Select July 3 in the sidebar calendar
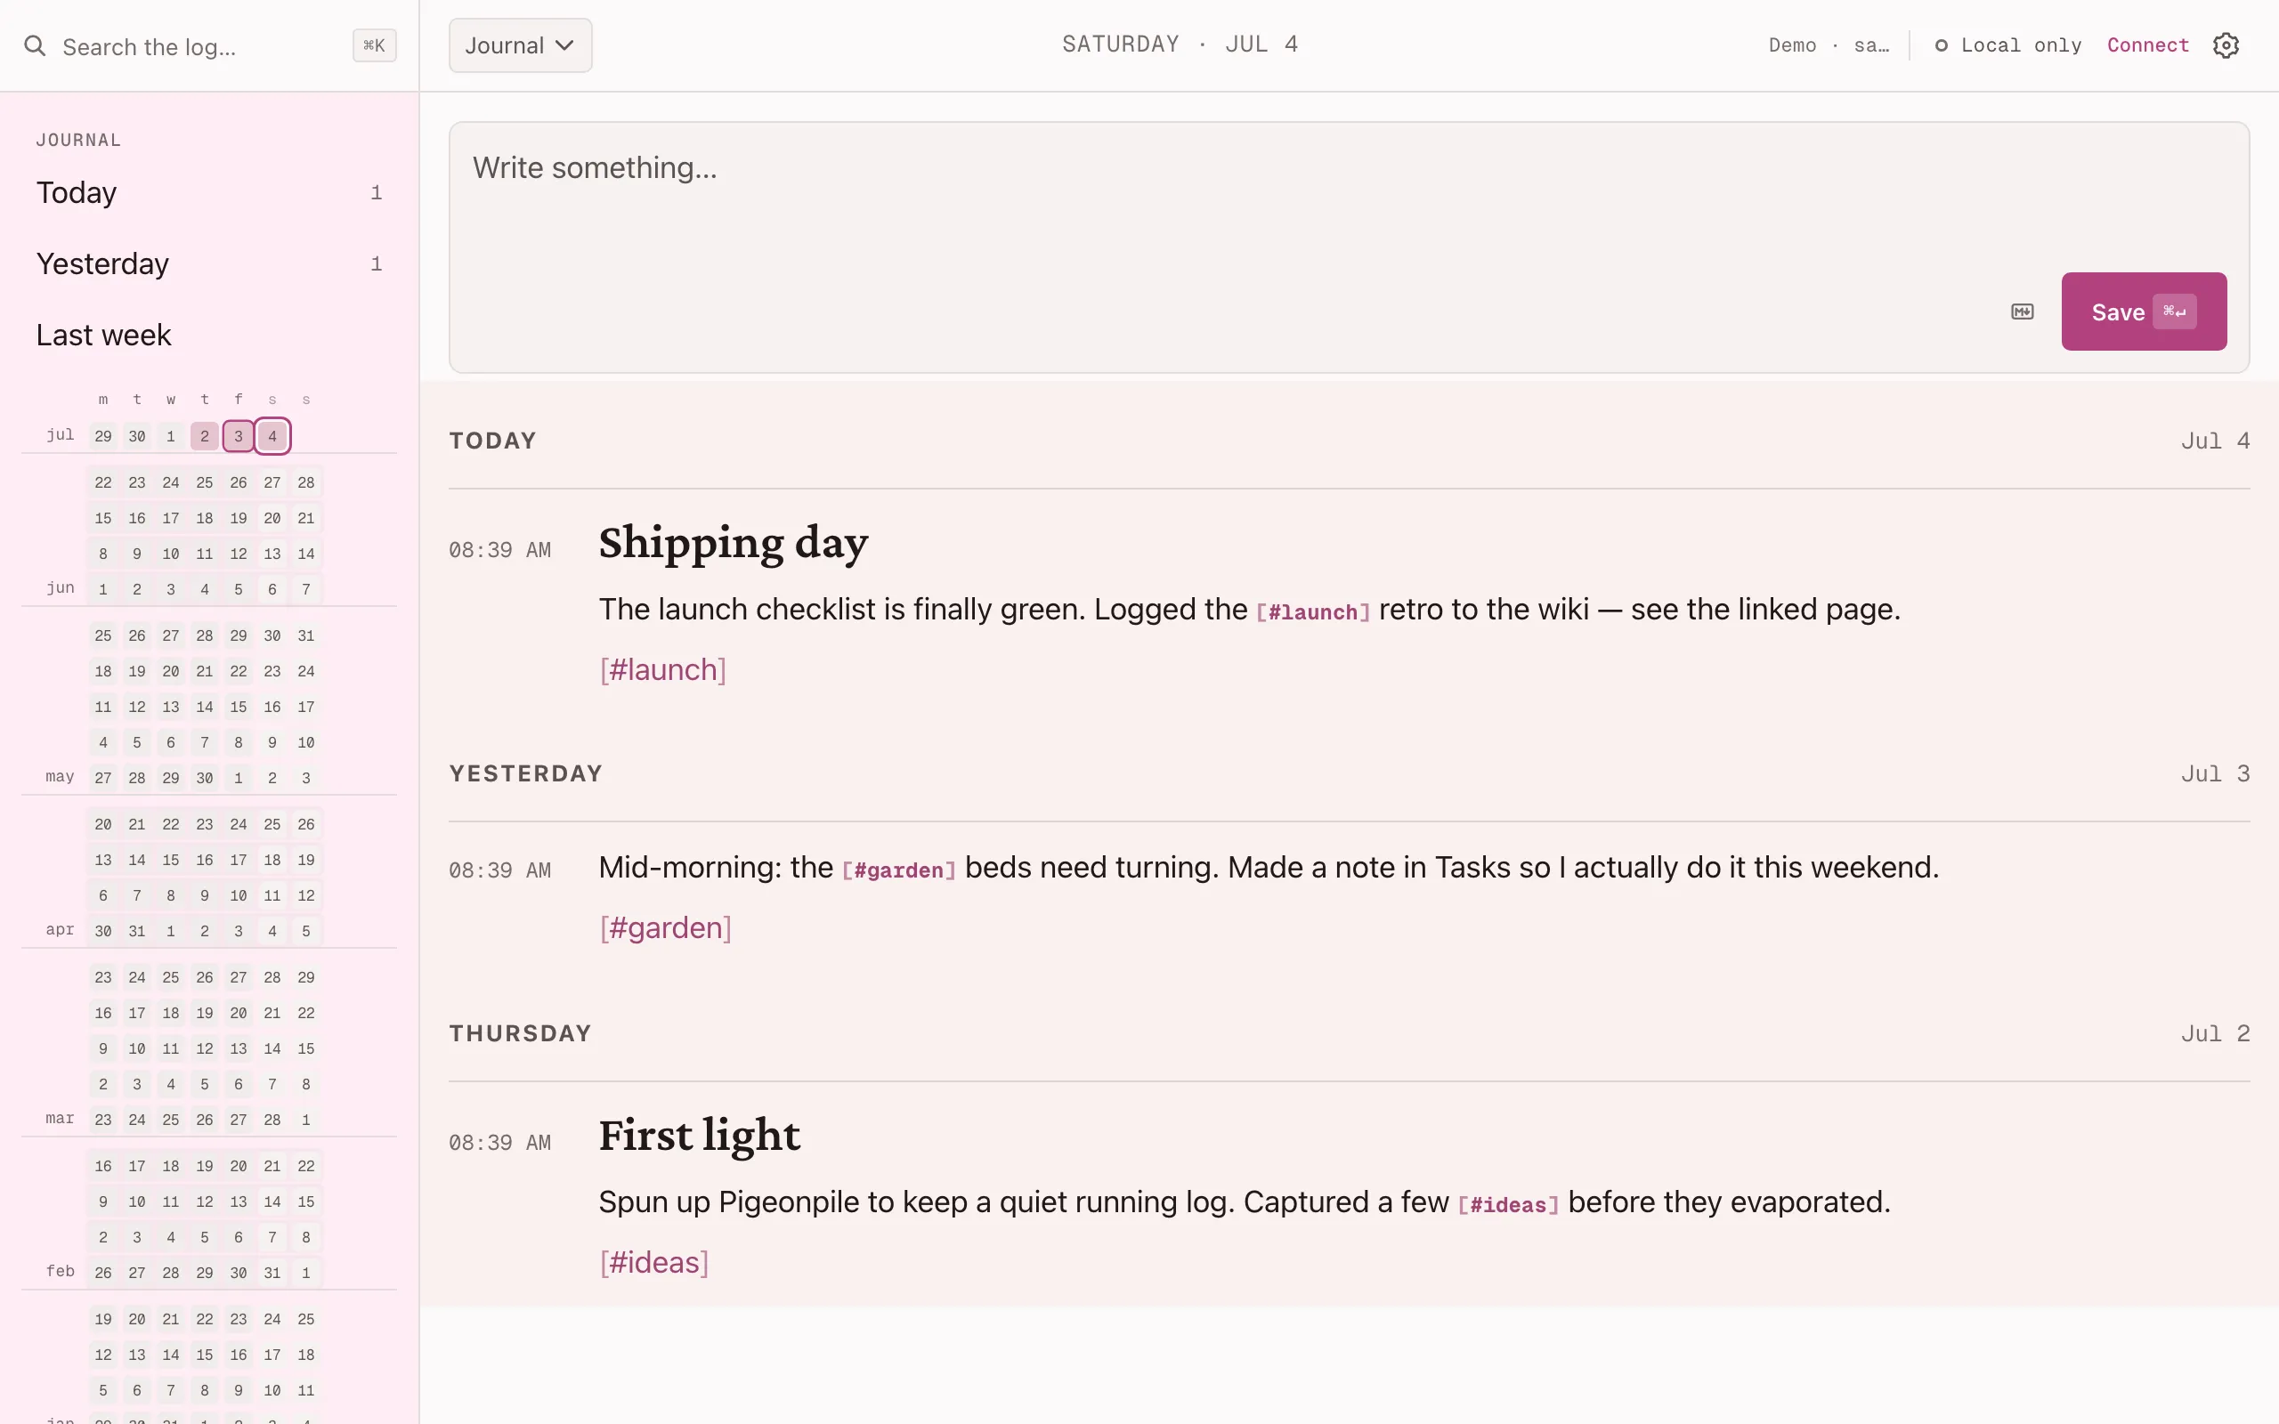 tap(239, 436)
